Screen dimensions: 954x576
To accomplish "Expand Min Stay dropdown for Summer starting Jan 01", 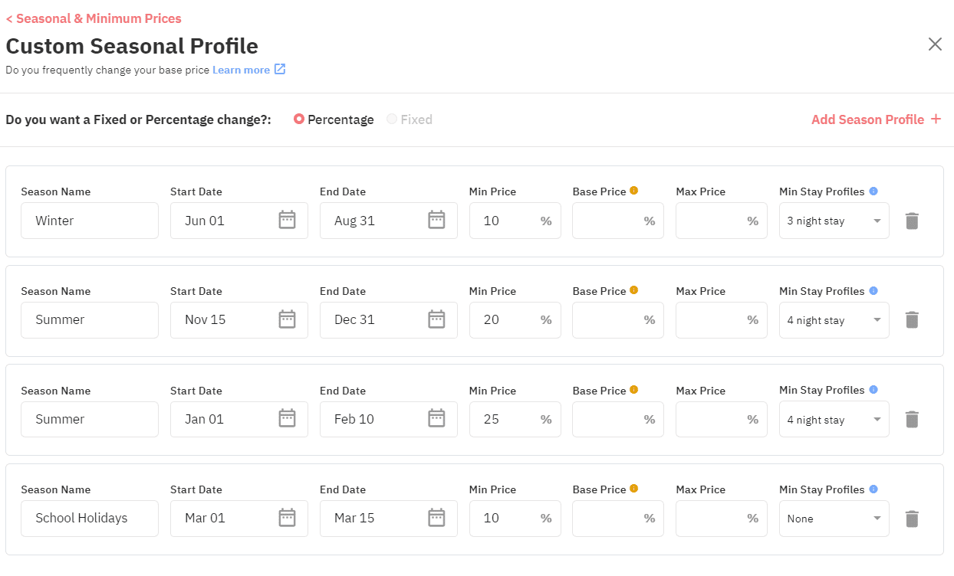I will 834,419.
